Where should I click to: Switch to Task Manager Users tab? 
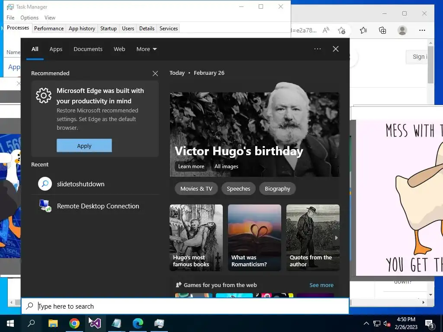pyautogui.click(x=128, y=28)
